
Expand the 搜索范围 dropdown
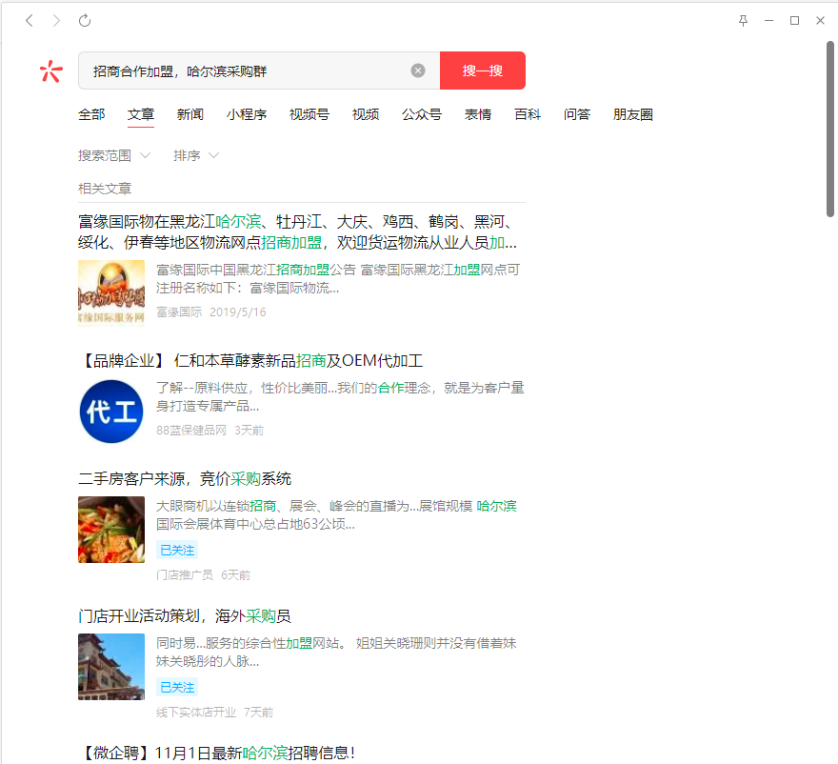pos(114,155)
